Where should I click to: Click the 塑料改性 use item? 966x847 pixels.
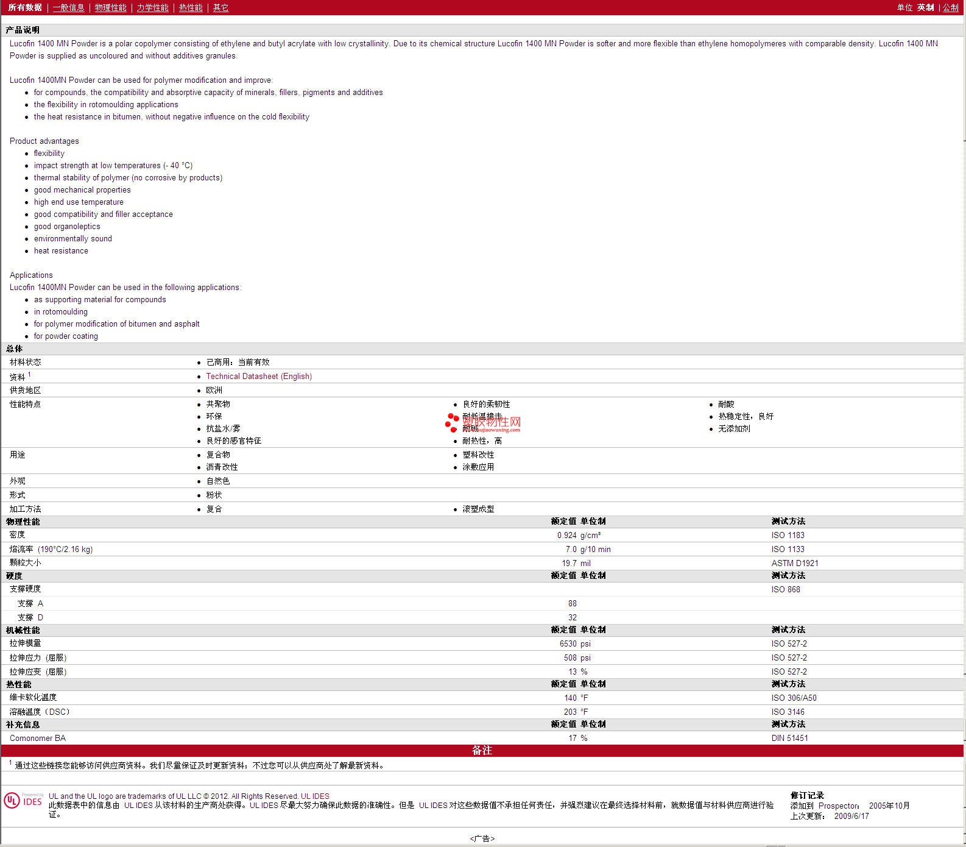tap(478, 455)
